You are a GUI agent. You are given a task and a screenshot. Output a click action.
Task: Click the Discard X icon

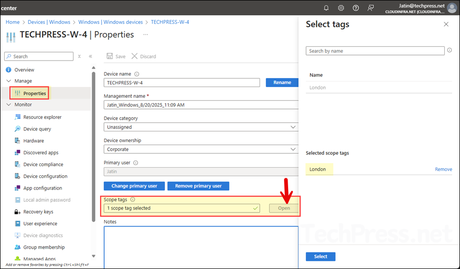(134, 56)
